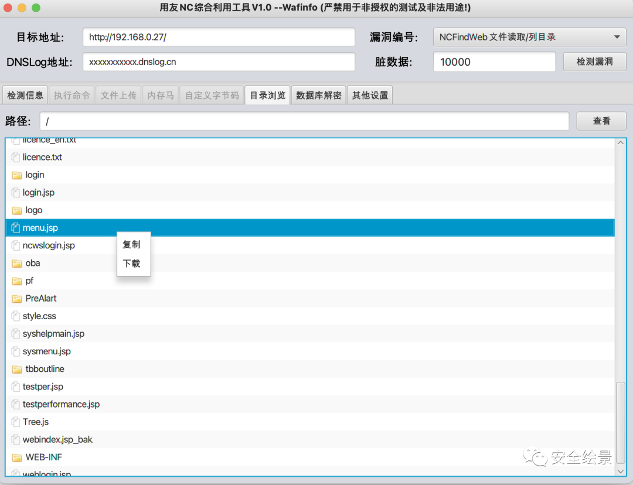Click the file icon beside licence.txt

click(16, 157)
